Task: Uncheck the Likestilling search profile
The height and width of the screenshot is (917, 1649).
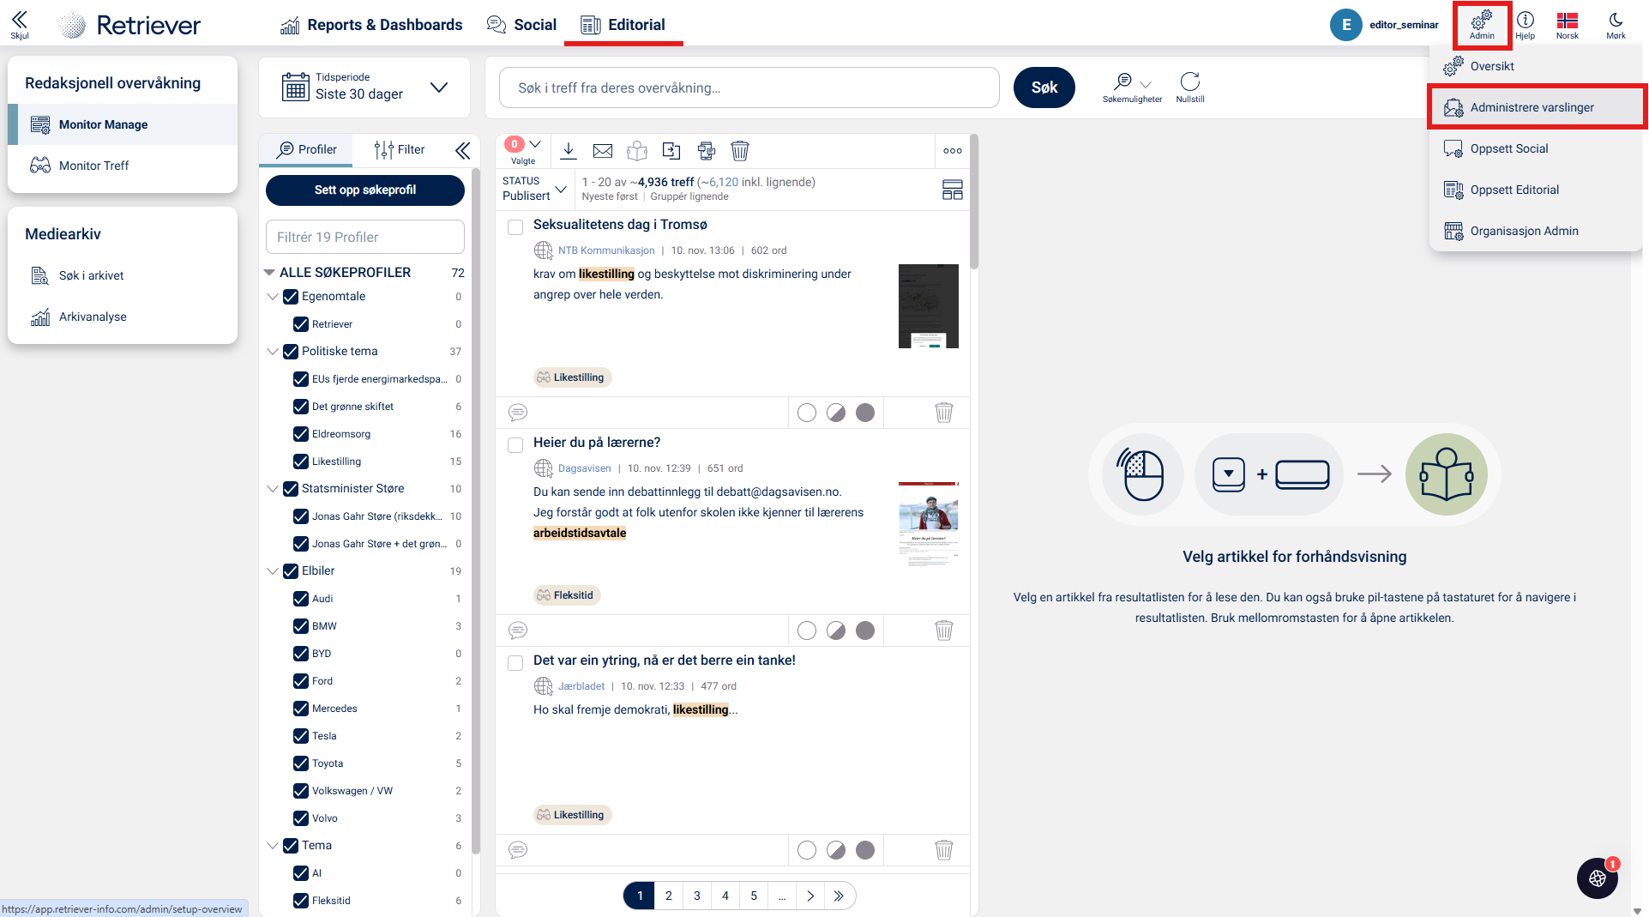Action: pyautogui.click(x=301, y=462)
